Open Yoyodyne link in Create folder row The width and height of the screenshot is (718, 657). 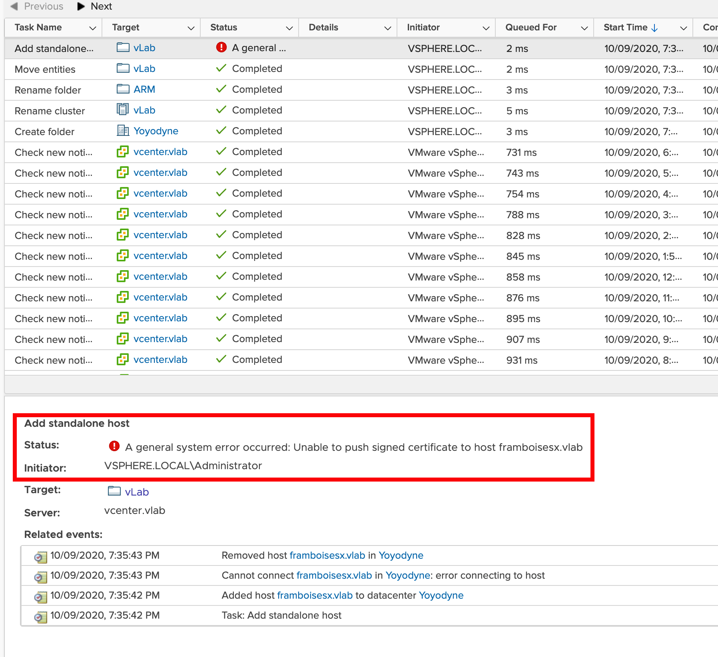click(156, 131)
